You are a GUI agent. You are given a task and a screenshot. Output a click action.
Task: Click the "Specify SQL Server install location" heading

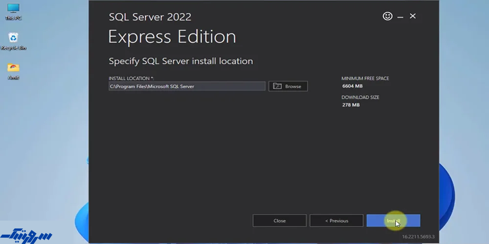point(181,61)
